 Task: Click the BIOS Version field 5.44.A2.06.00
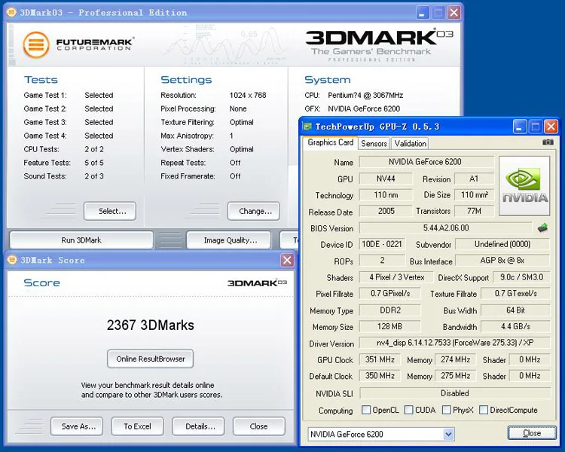(446, 228)
